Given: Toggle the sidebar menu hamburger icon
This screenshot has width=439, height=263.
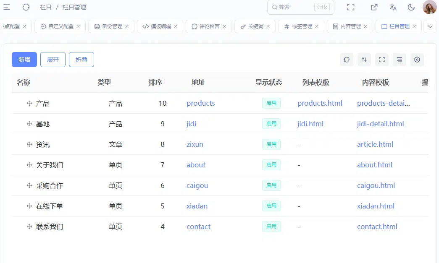Looking at the screenshot, I should click(x=7, y=7).
